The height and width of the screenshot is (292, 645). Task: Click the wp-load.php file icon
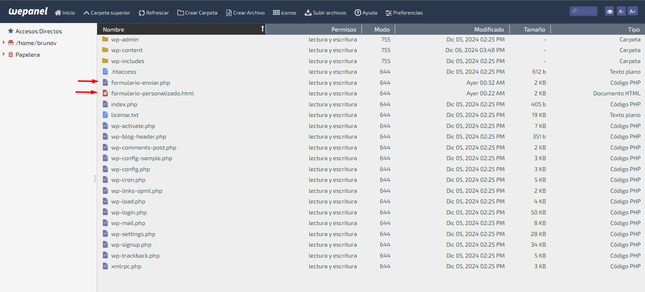pyautogui.click(x=105, y=201)
